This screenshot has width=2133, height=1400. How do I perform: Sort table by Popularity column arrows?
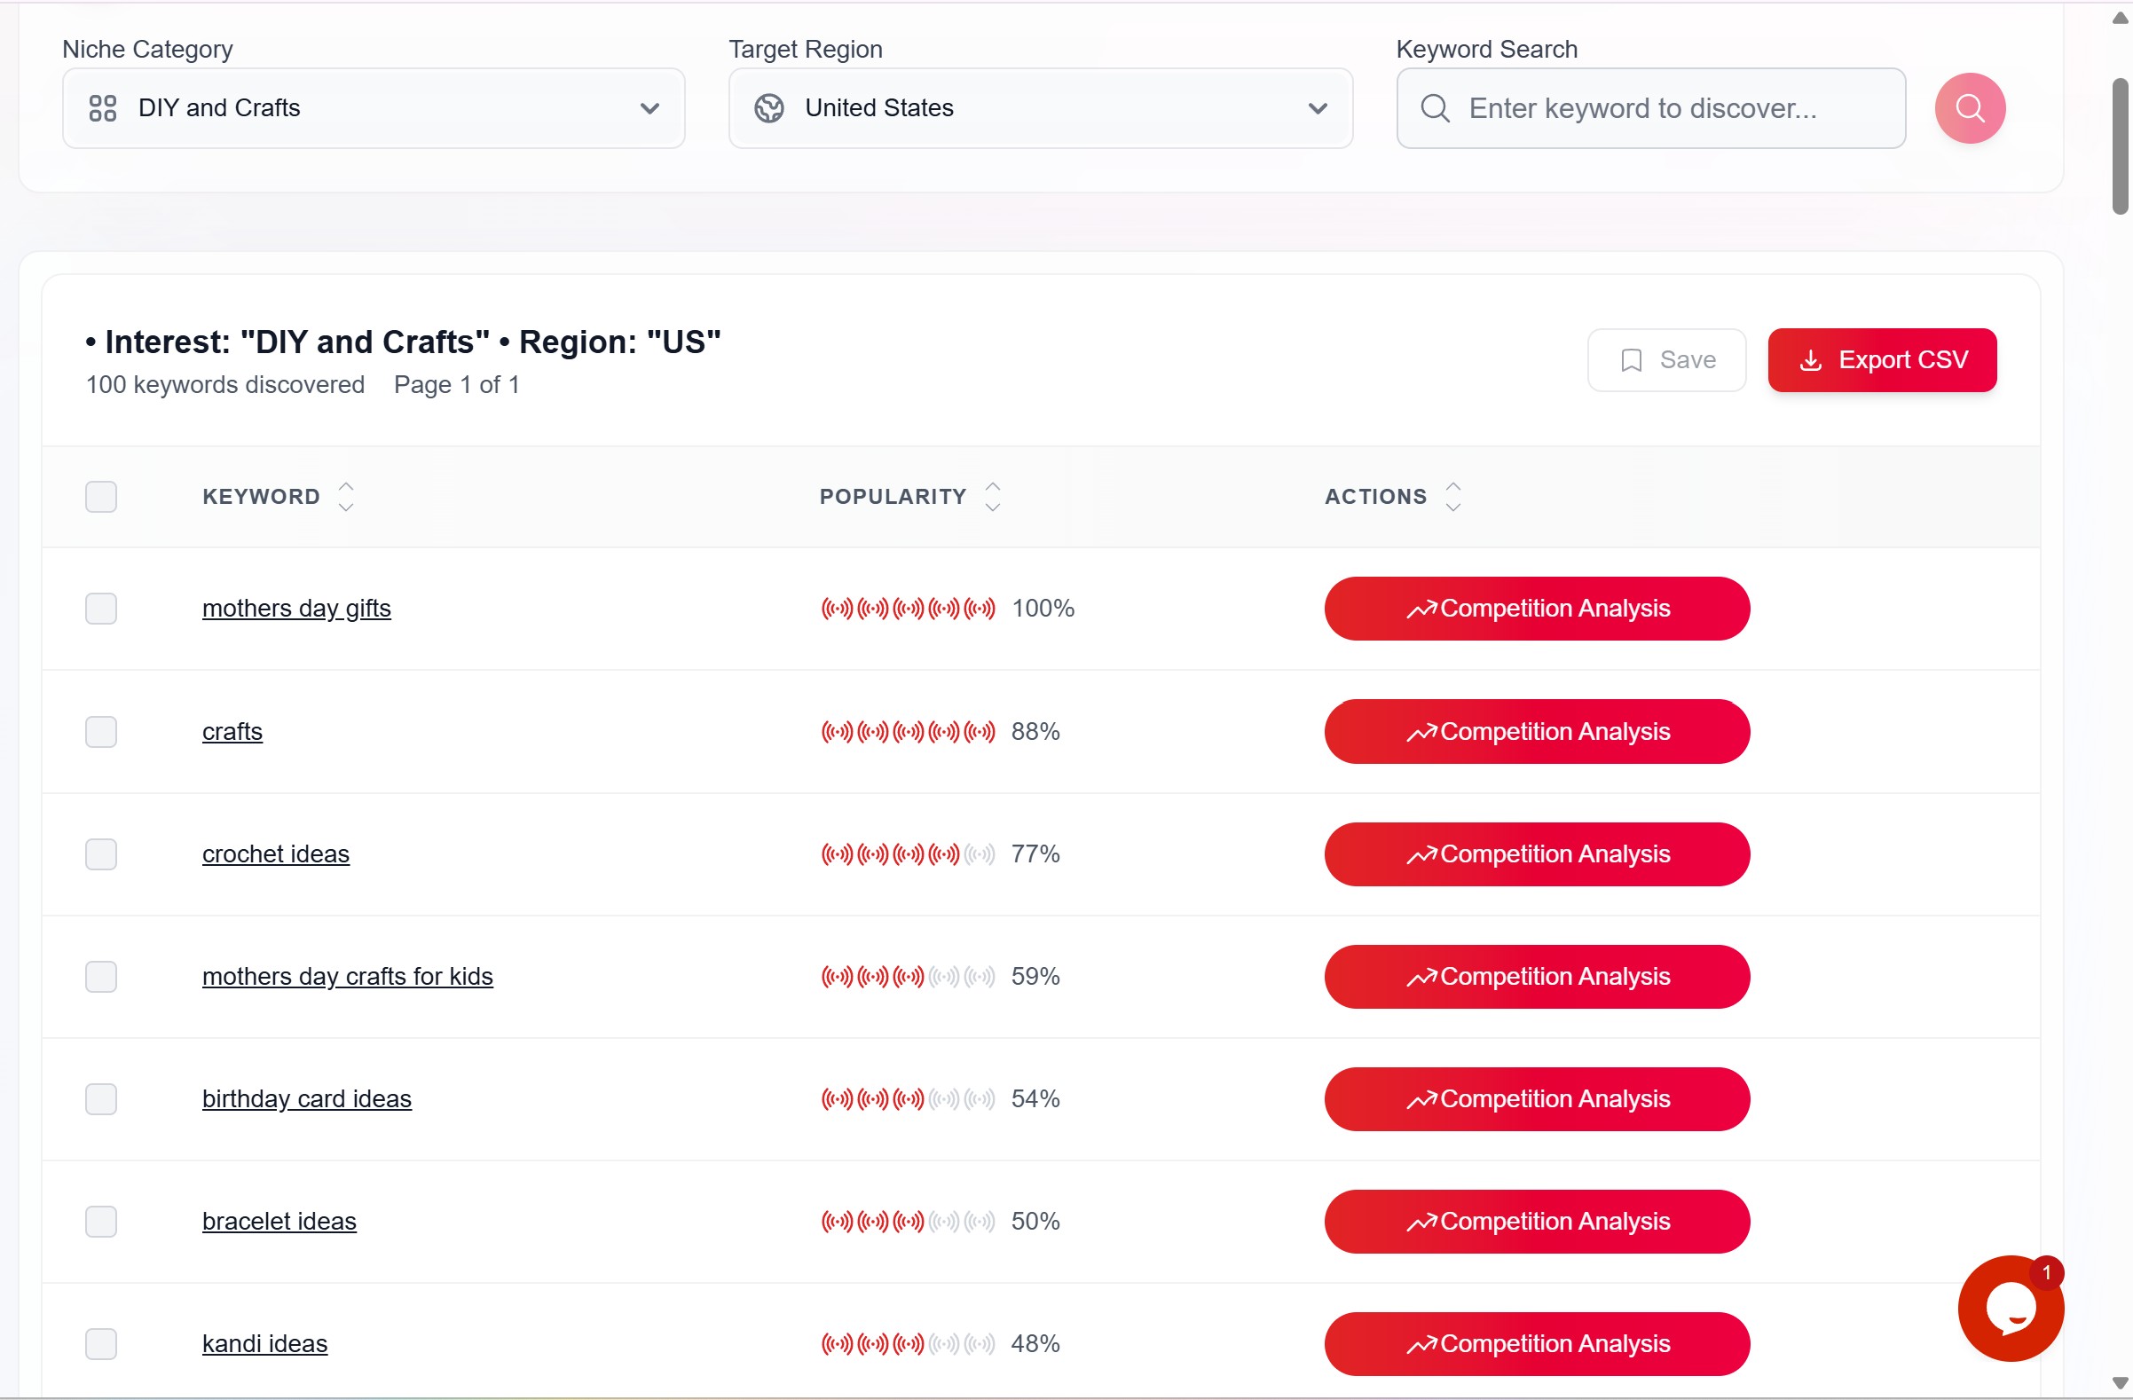pos(992,497)
